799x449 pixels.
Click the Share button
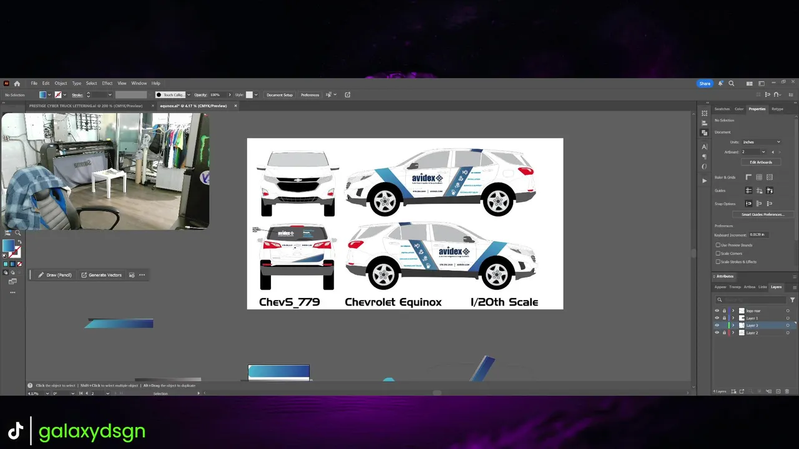tap(705, 84)
